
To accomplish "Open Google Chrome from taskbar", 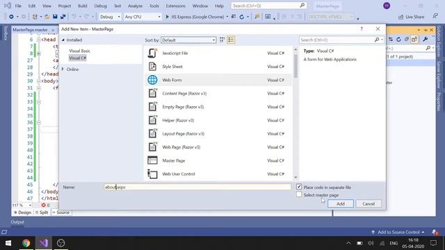I will click(26, 243).
